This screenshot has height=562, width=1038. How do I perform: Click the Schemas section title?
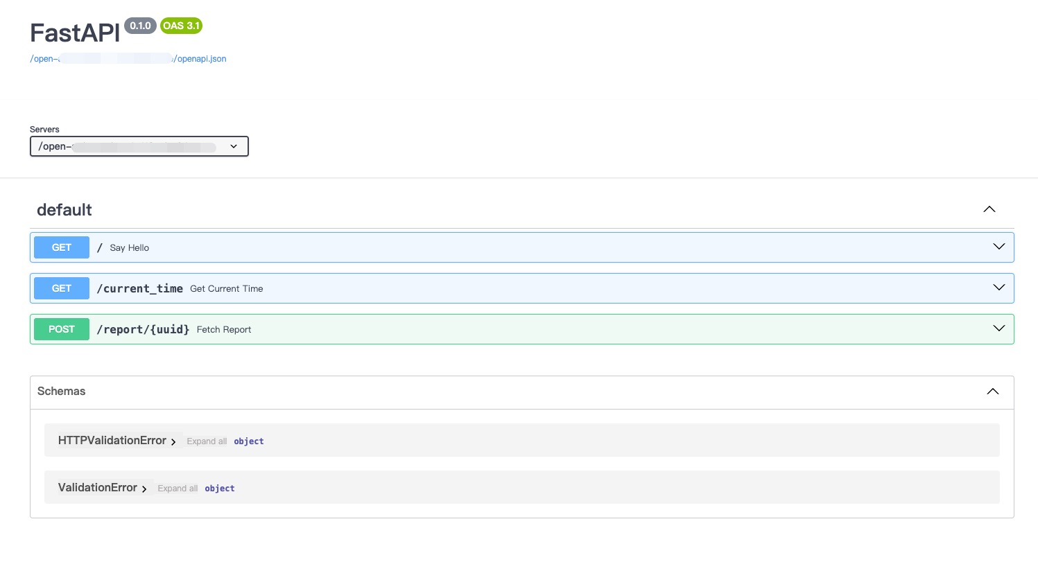pos(62,392)
